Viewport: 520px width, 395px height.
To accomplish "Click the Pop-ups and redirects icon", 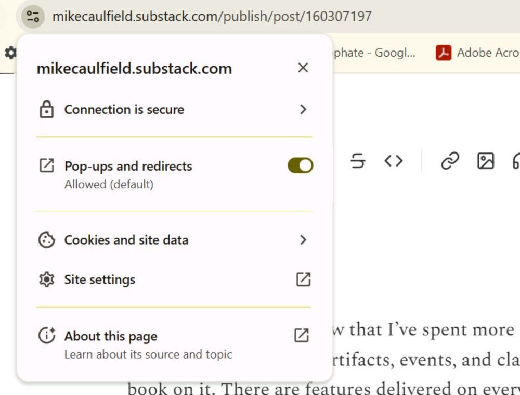I will (x=47, y=165).
